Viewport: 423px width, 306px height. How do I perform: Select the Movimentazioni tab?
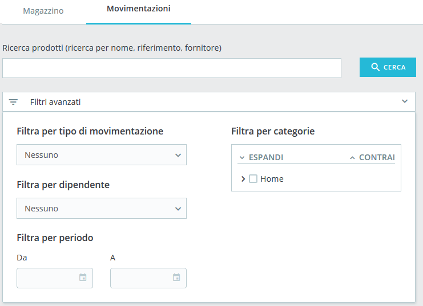coord(139,9)
